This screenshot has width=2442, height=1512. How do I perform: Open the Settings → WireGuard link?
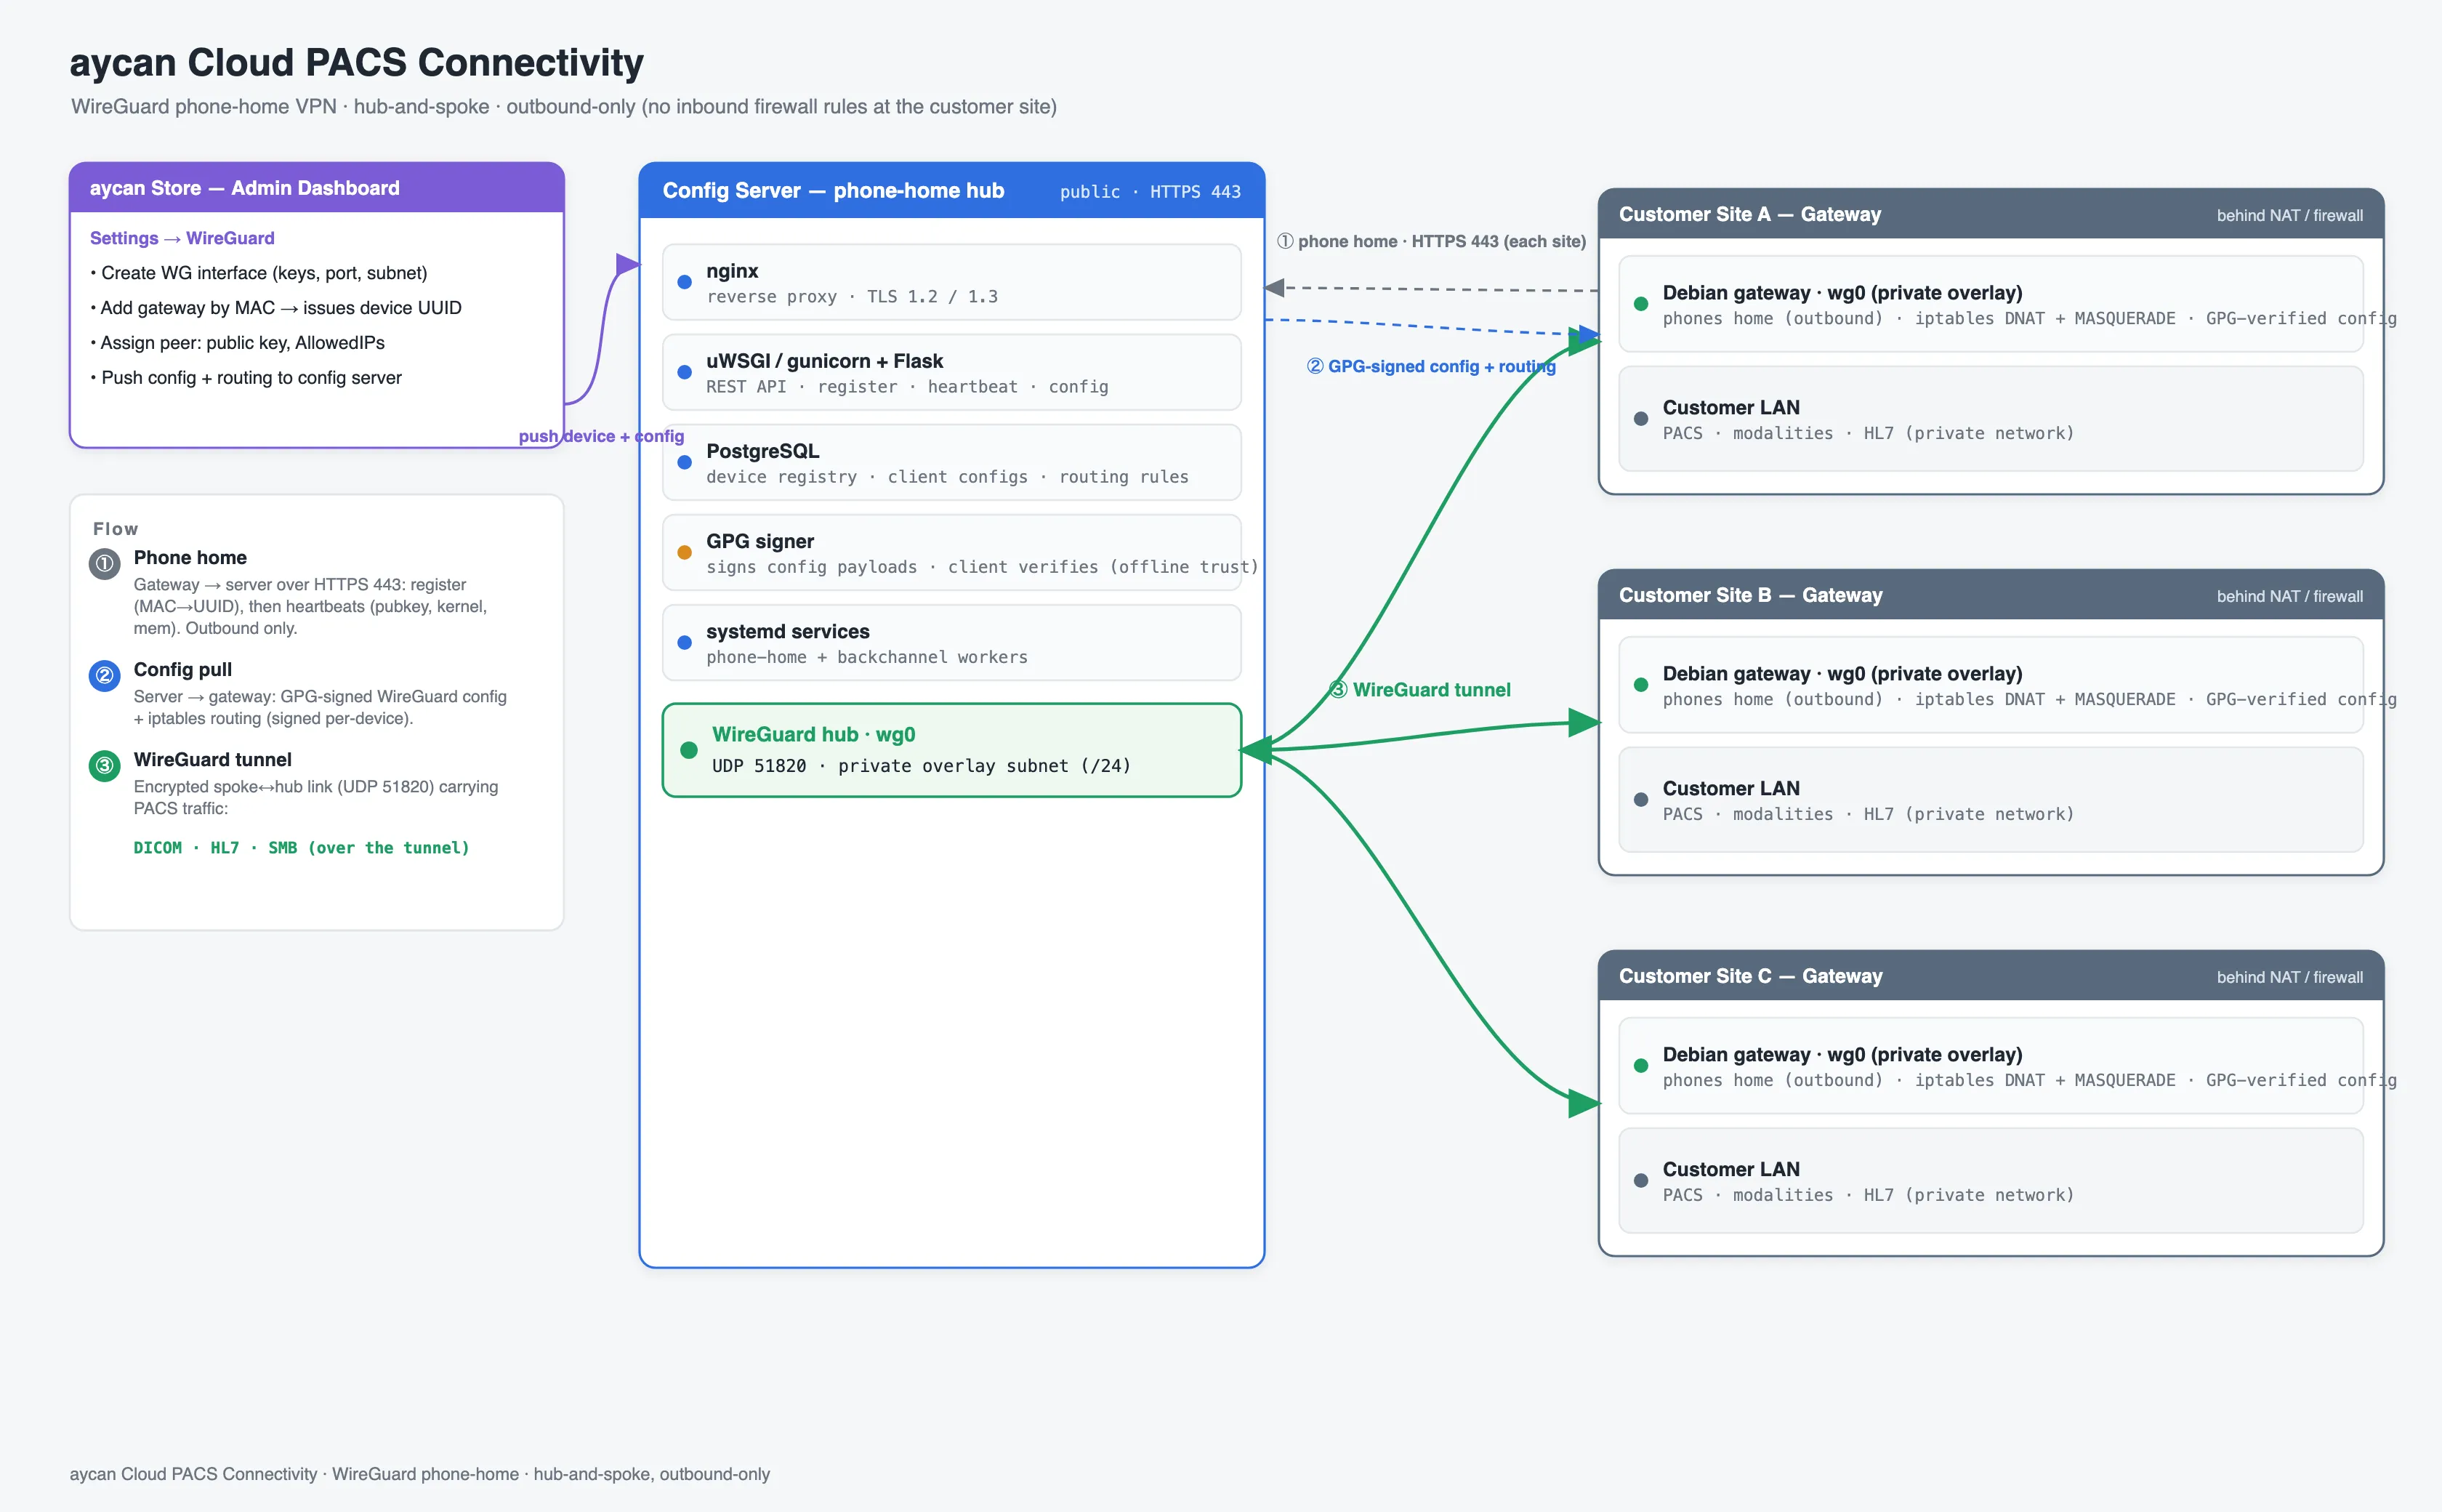(x=182, y=238)
